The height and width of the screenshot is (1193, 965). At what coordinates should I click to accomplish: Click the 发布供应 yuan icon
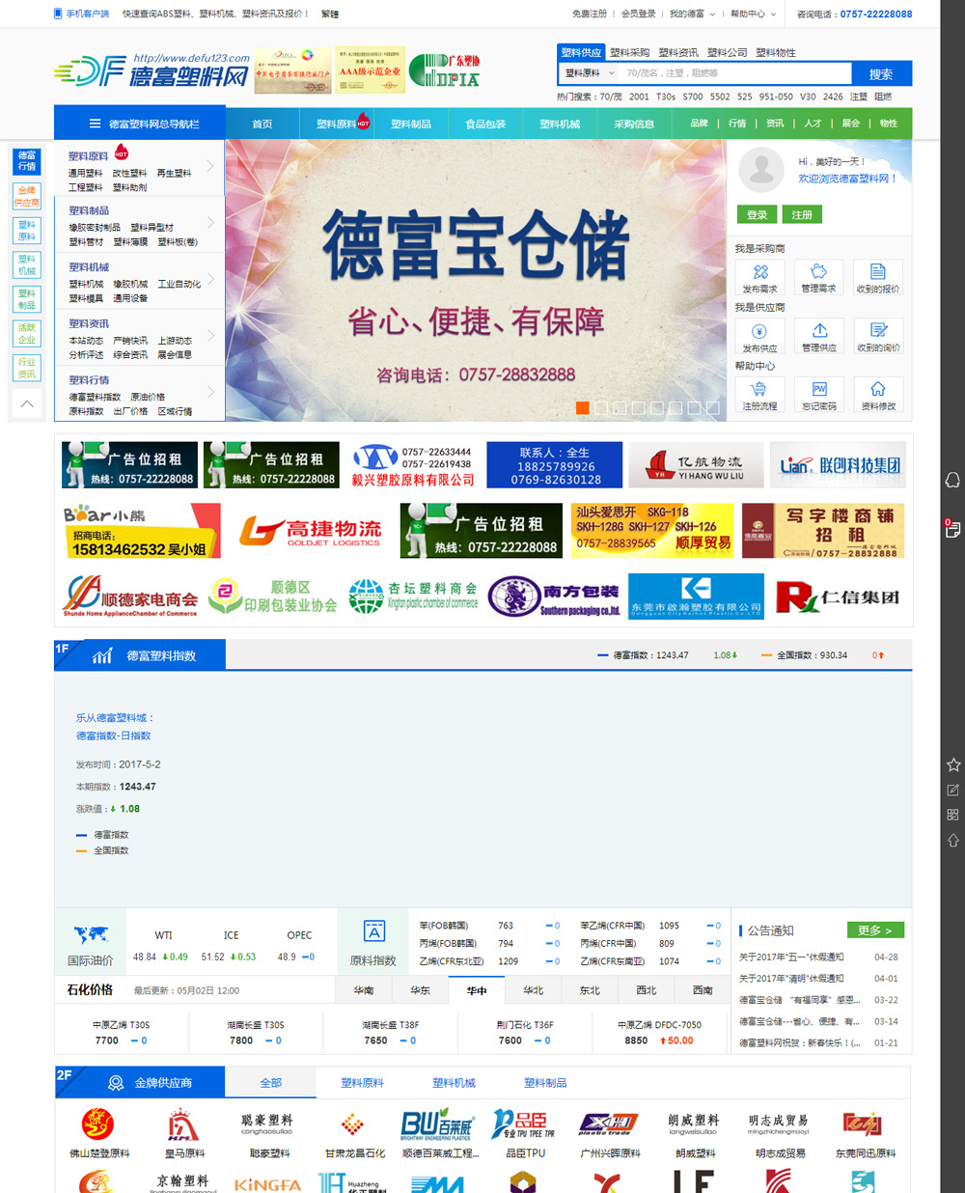760,331
